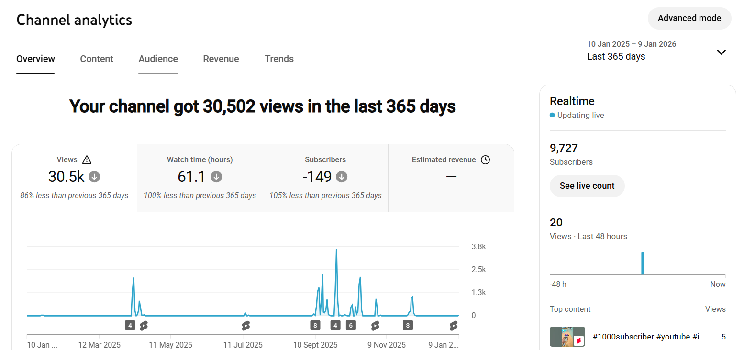Image resolution: width=744 pixels, height=350 pixels.
Task: Open the #1000subscriber top content thumbnail
Action: pyautogui.click(x=567, y=337)
